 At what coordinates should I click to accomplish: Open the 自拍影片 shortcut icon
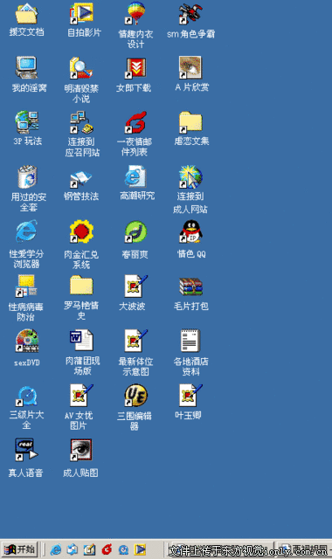[81, 14]
